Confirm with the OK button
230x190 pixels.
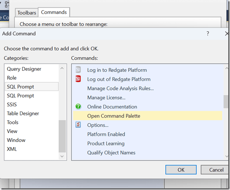181,170
